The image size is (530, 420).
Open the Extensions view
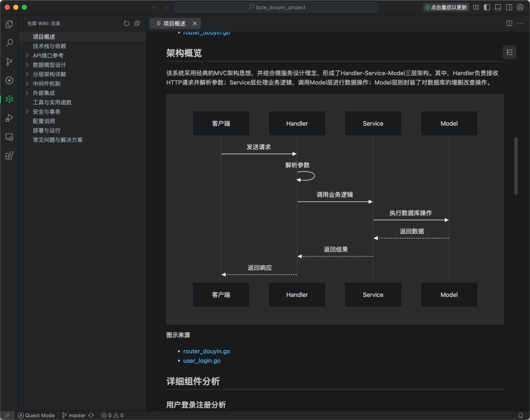9,155
